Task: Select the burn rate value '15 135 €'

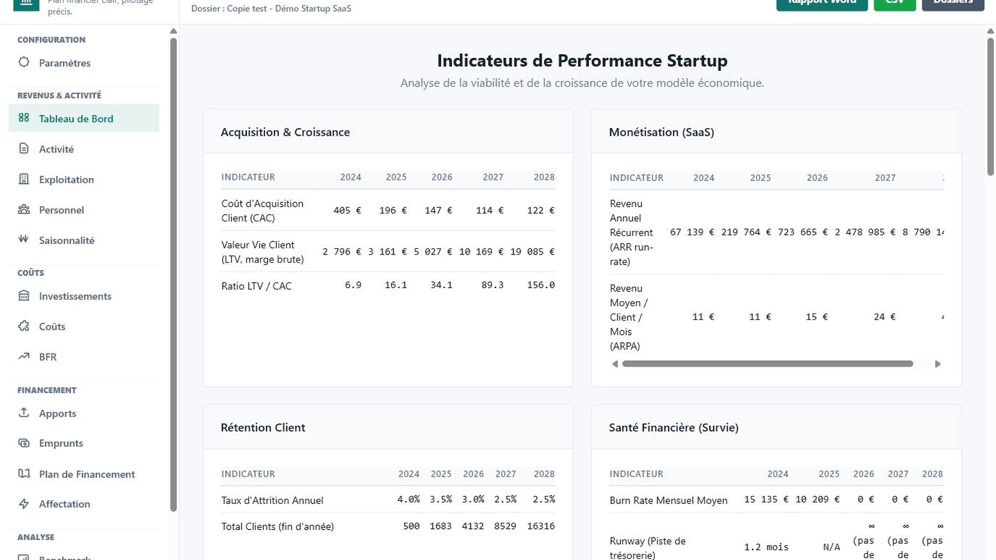Action: [x=766, y=499]
